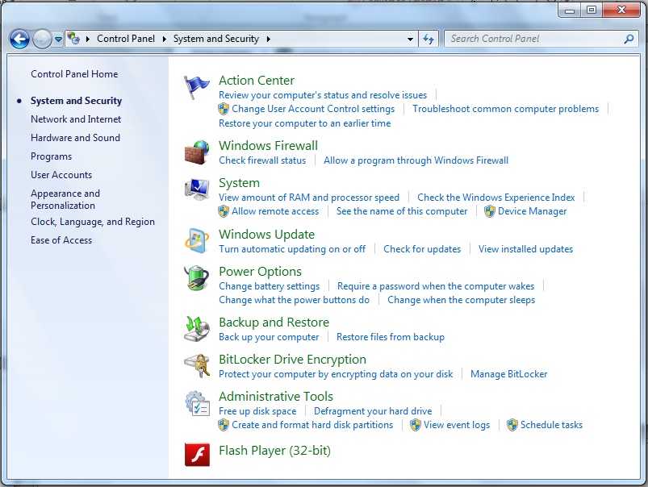Select Control Panel in the address breadcrumb
This screenshot has width=648, height=487.
pyautogui.click(x=126, y=39)
